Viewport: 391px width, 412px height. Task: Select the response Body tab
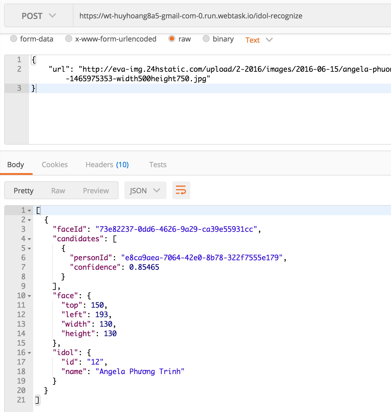pyautogui.click(x=16, y=165)
